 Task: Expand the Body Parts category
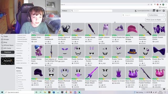[x=29, y=61]
